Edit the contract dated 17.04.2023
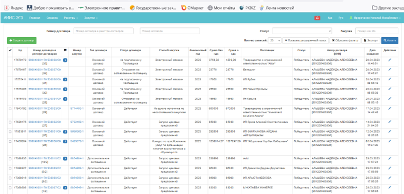 pos(389,108)
